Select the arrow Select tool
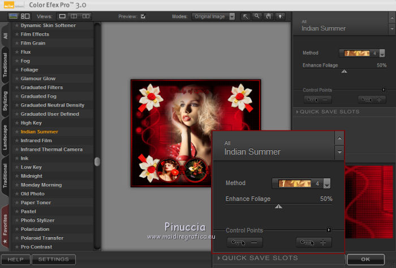The width and height of the screenshot is (396, 268). (246, 16)
